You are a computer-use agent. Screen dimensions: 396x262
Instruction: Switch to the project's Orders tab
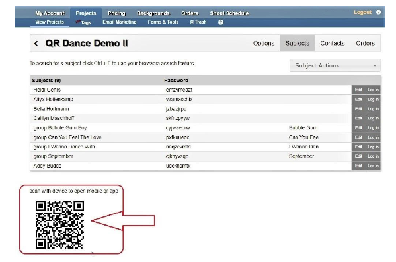pyautogui.click(x=365, y=44)
